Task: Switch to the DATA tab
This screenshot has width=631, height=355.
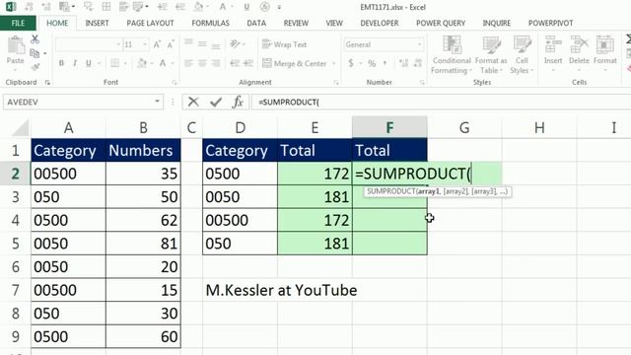Action: coord(256,23)
